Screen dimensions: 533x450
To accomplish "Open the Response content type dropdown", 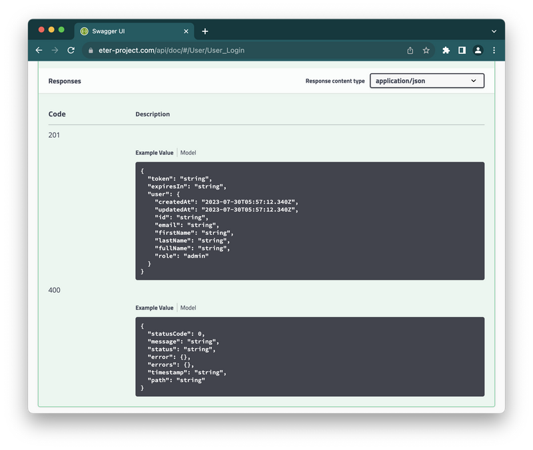I will click(x=426, y=81).
